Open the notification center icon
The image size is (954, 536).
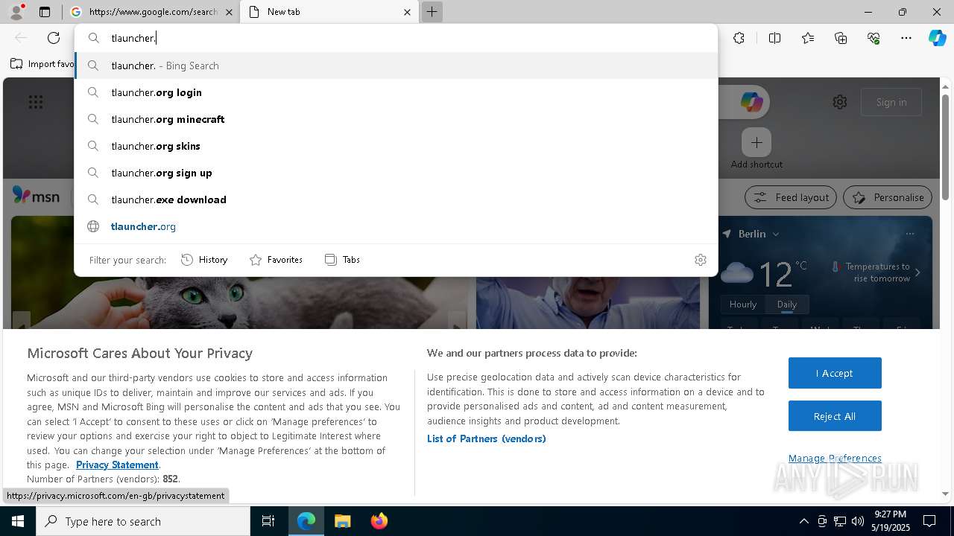point(929,521)
